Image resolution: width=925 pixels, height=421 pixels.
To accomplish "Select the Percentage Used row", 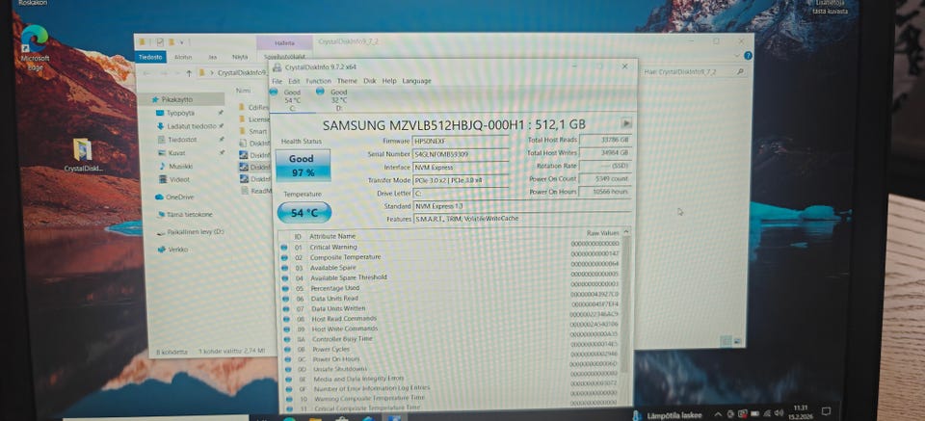I will (451, 288).
